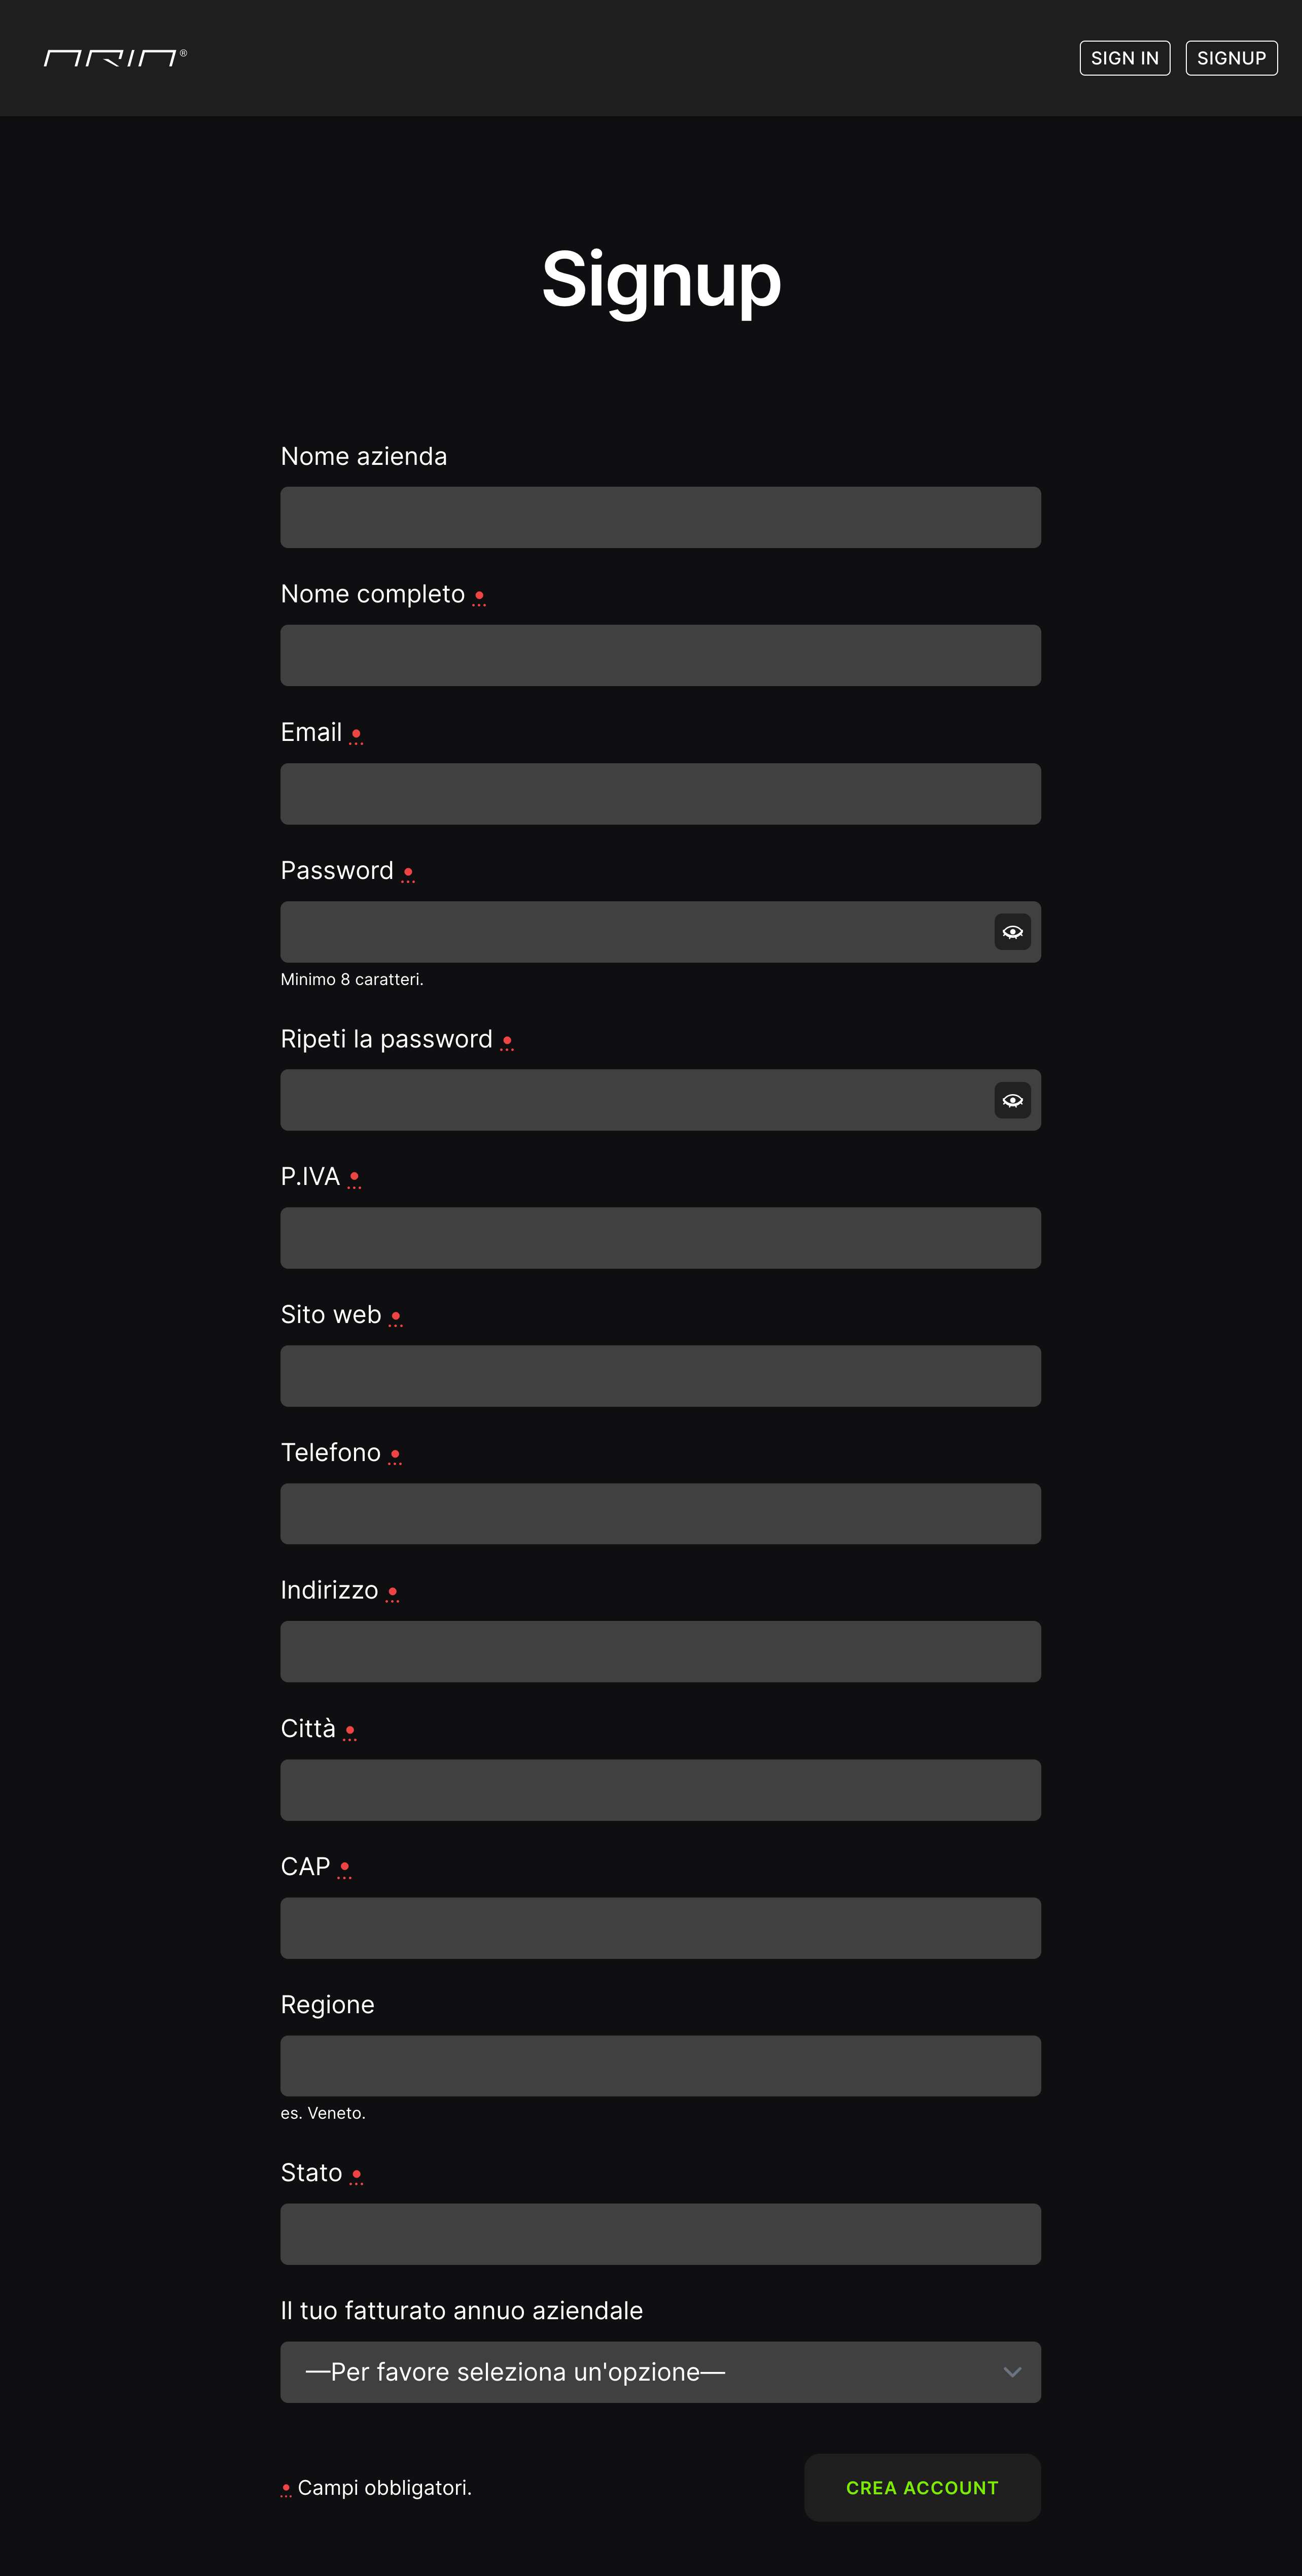Image resolution: width=1302 pixels, height=2576 pixels.
Task: Click the dropdown chevron arrow
Action: (1012, 2372)
